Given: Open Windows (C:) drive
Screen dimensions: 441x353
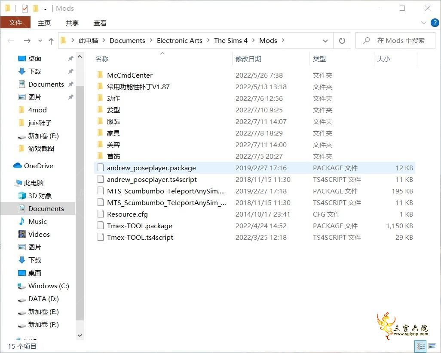Looking at the screenshot, I should click(49, 286).
